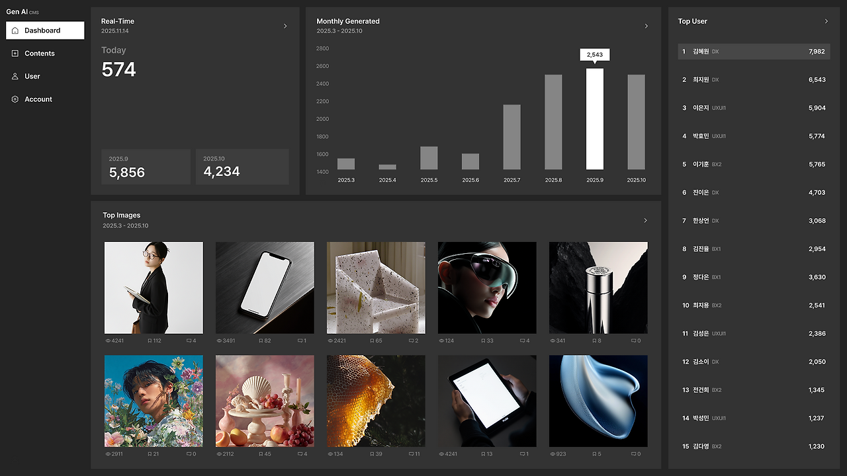The width and height of the screenshot is (847, 476).
Task: Click the eye icon showing 2421 views
Action: (330, 341)
